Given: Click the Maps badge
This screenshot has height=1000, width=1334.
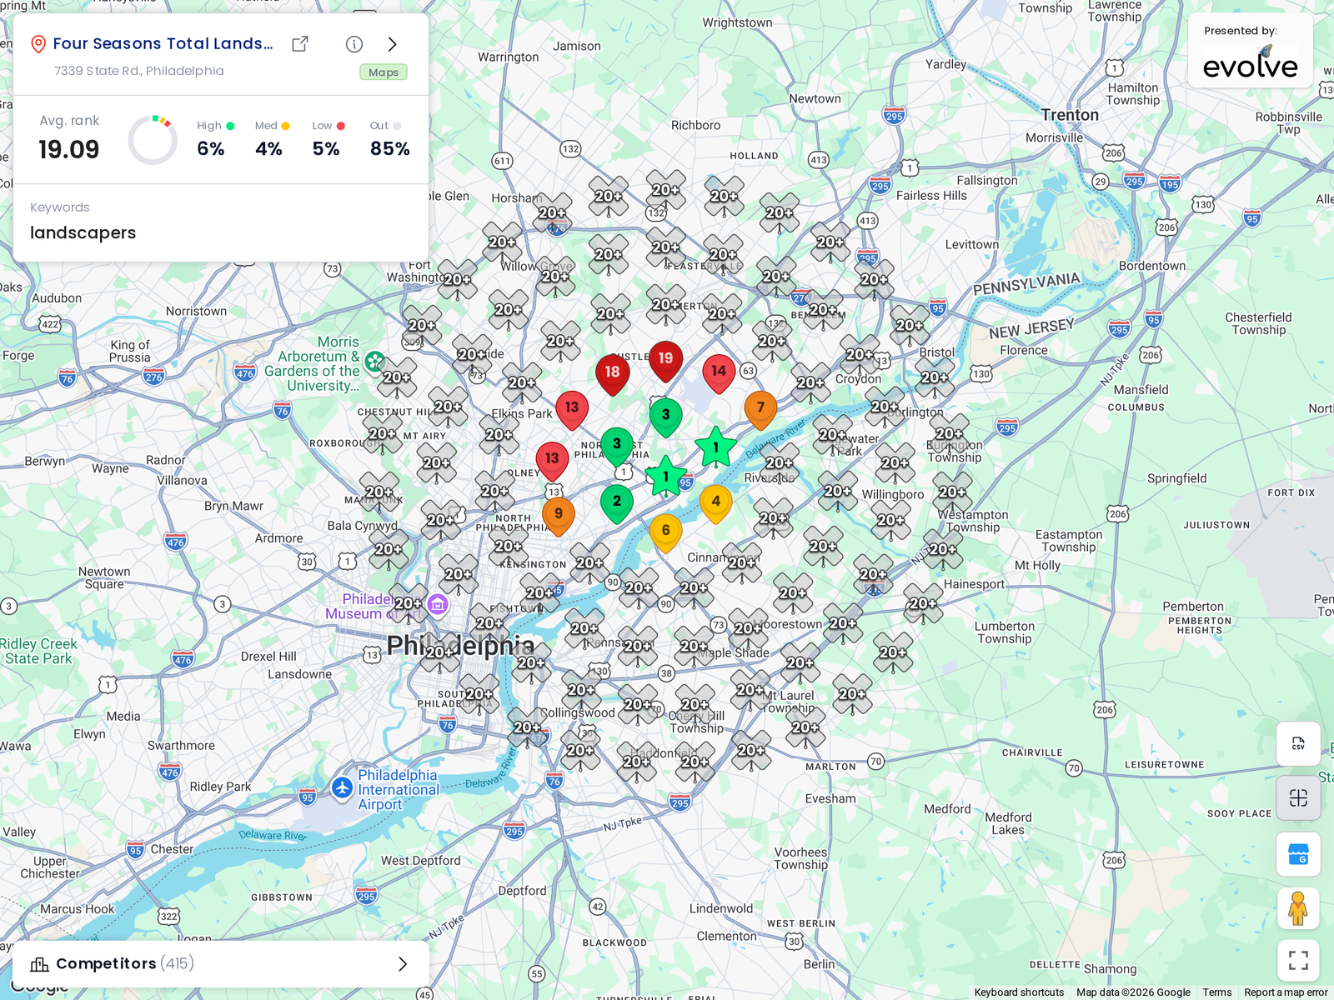Looking at the screenshot, I should point(384,72).
